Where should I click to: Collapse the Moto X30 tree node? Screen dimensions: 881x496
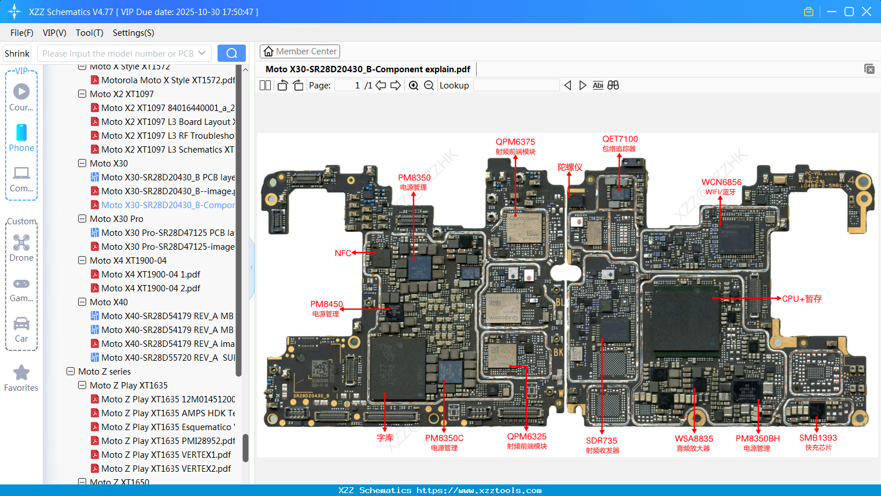(x=82, y=163)
